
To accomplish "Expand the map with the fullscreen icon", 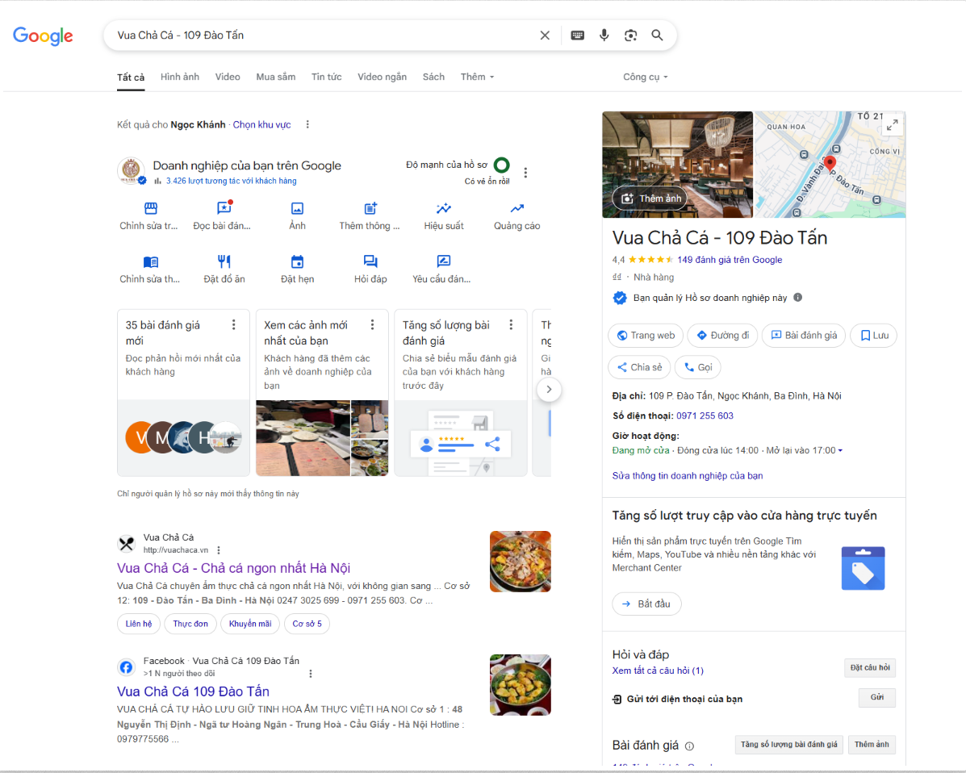I will [892, 125].
